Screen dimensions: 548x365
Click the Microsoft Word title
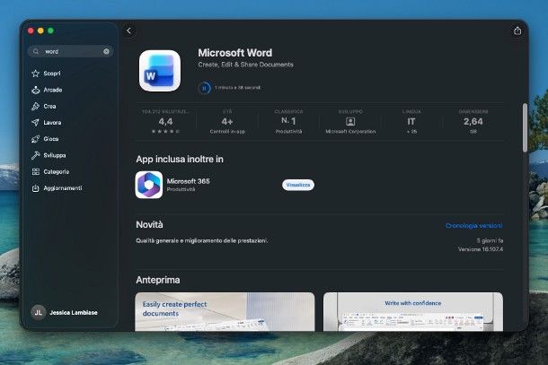tap(234, 53)
